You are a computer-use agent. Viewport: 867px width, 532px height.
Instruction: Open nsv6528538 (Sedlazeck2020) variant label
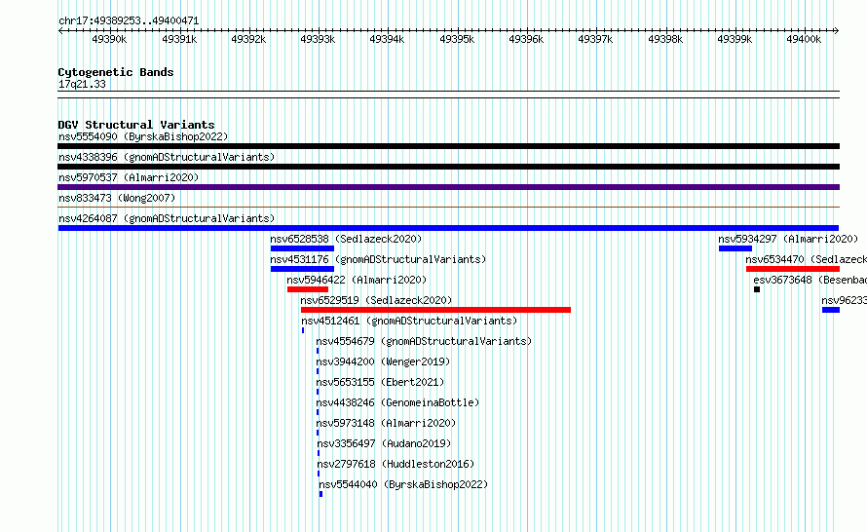click(x=346, y=239)
